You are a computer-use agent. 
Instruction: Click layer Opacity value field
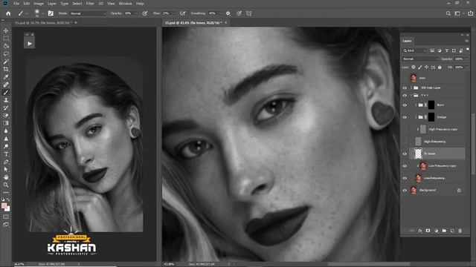pyautogui.click(x=459, y=59)
